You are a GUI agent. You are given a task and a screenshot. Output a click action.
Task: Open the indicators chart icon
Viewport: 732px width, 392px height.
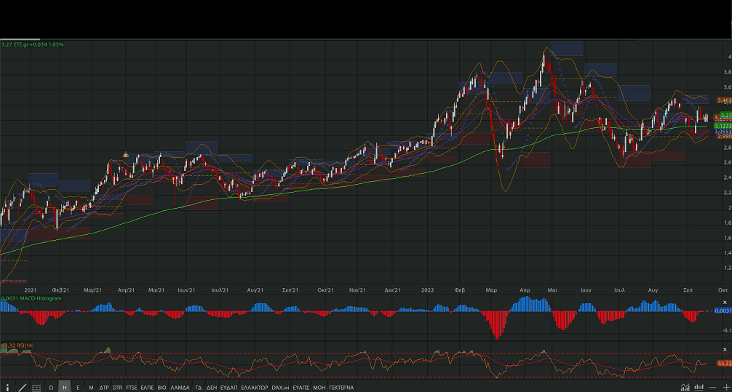[x=685, y=388]
